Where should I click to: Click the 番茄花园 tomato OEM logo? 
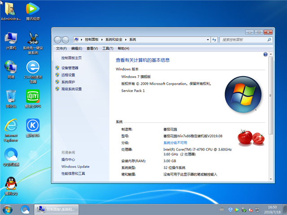tap(251, 138)
